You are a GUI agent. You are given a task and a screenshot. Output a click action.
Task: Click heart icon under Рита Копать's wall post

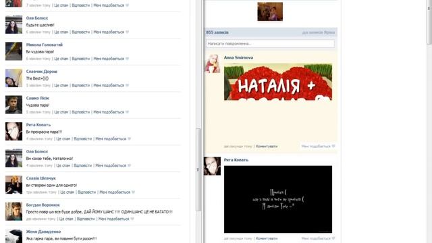pos(333,238)
